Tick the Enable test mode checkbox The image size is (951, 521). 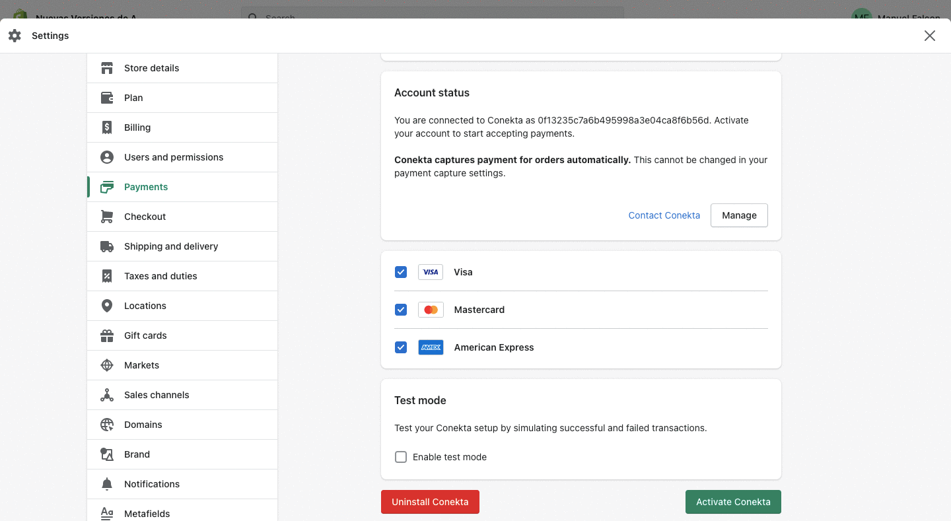pyautogui.click(x=401, y=457)
